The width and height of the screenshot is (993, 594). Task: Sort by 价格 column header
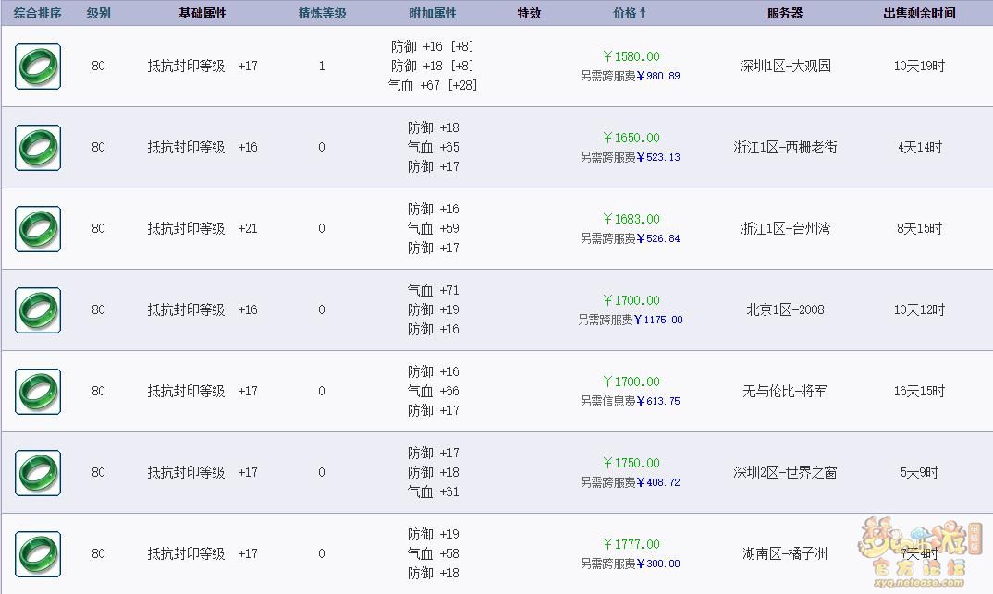coord(630,14)
